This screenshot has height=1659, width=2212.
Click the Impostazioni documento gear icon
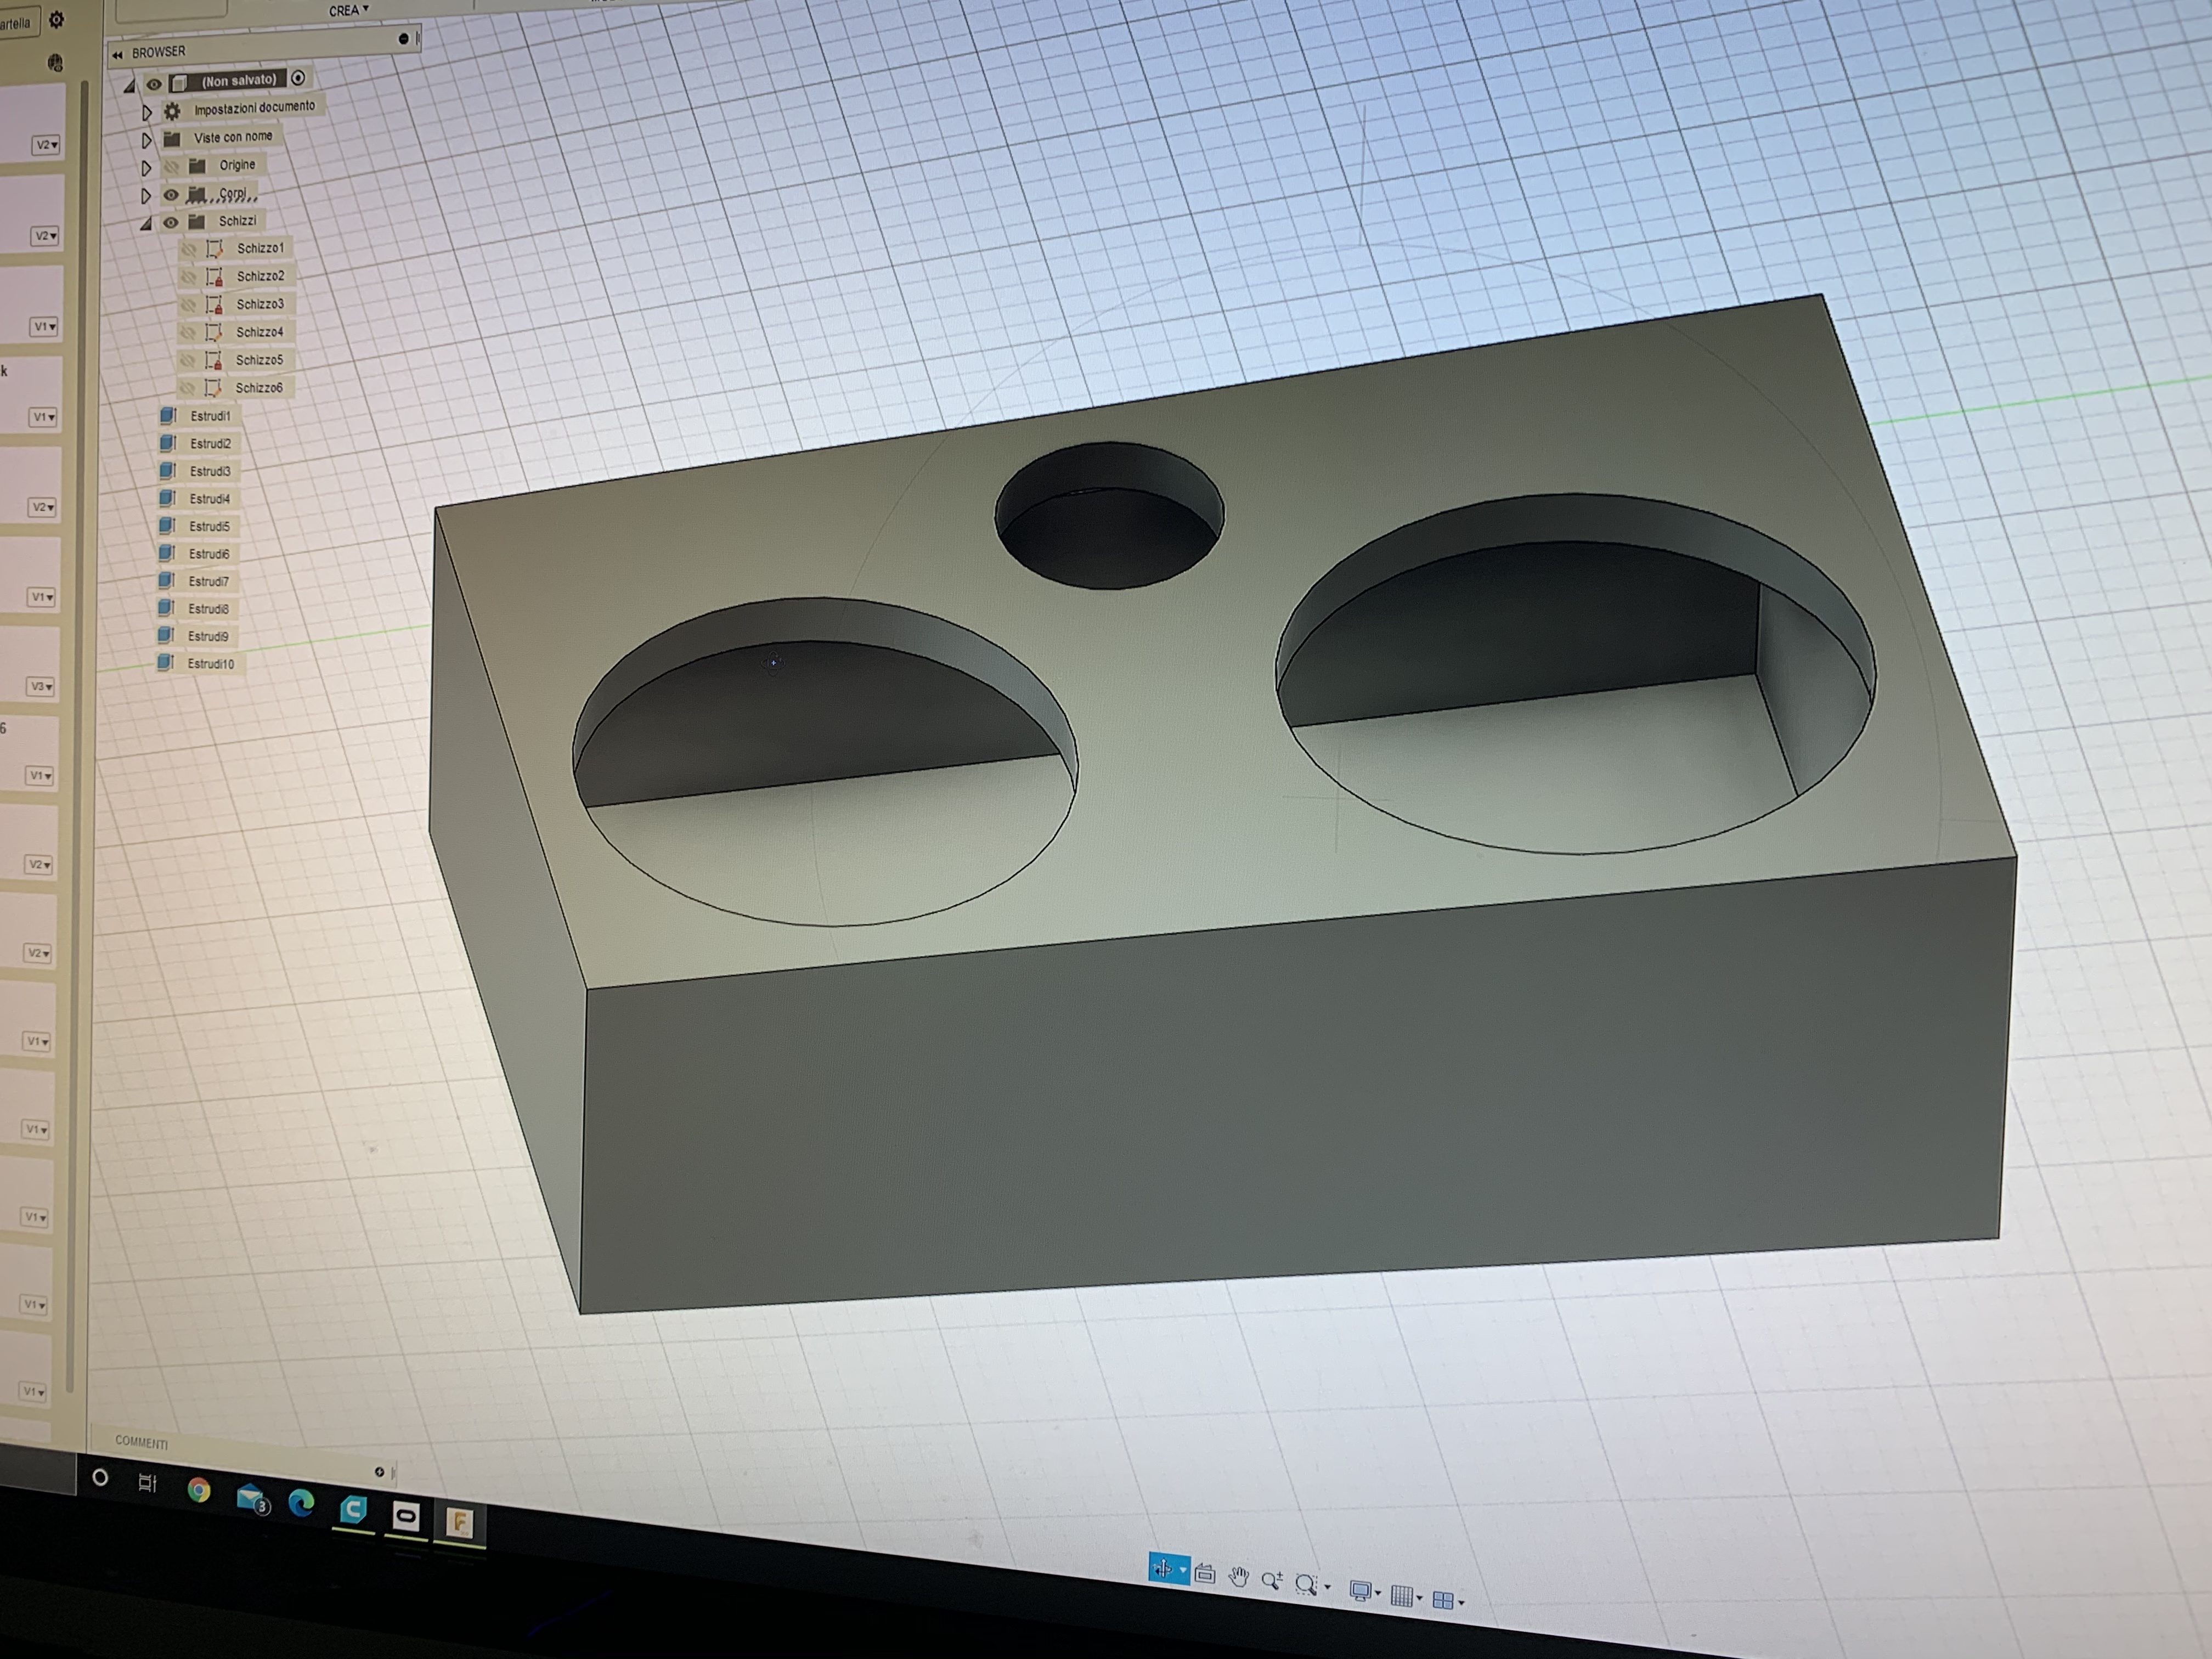[x=172, y=111]
